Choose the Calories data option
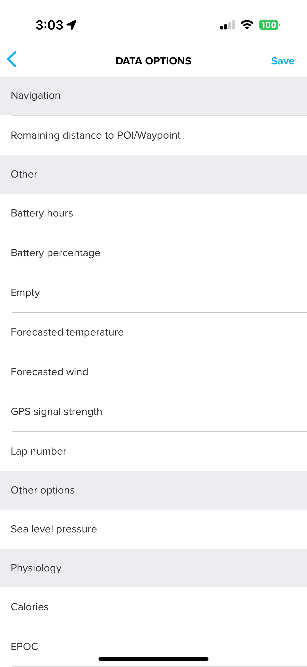 (30, 607)
